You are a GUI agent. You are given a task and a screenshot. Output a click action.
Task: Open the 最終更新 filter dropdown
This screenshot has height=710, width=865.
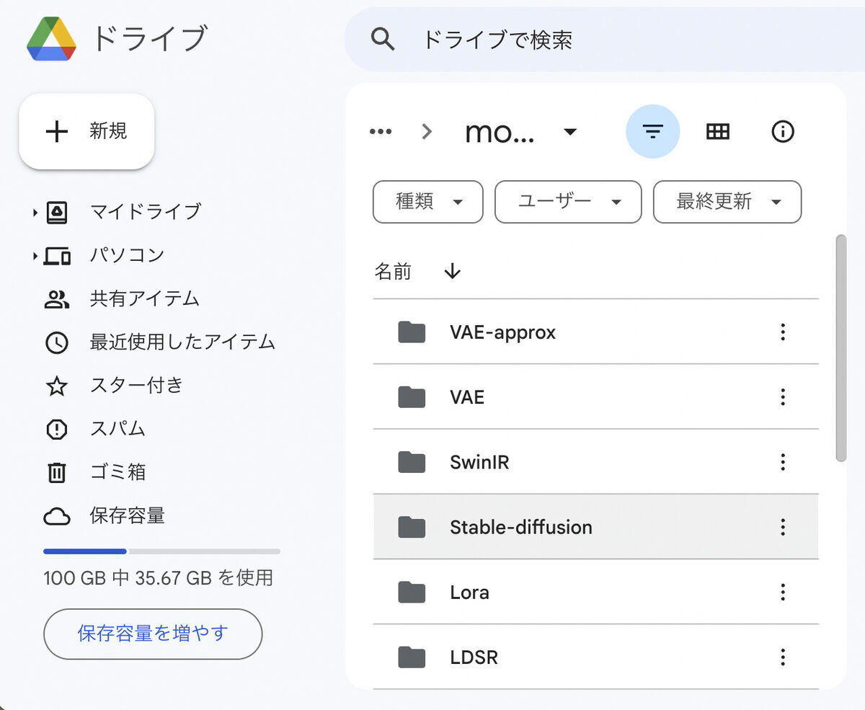727,202
